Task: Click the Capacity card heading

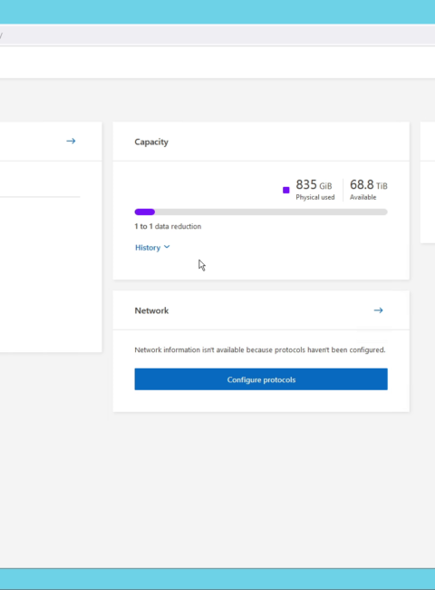Action: 151,142
